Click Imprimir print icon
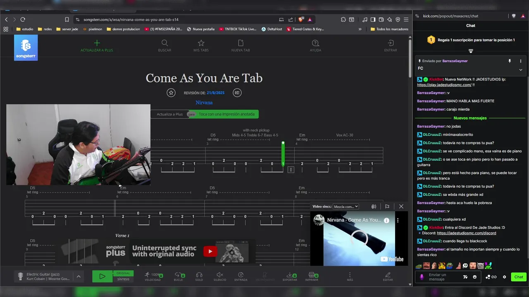 312,276
